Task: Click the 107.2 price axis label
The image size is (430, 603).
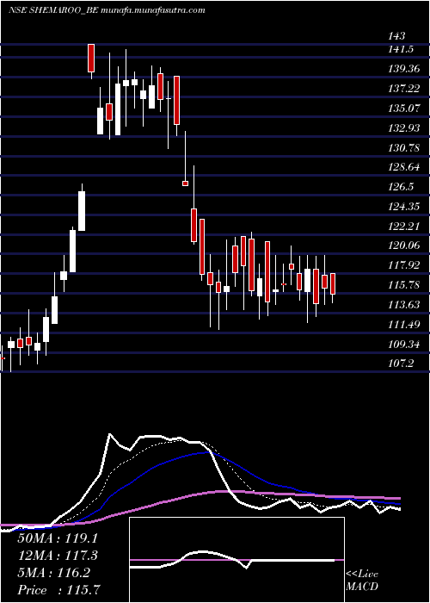Action: (x=401, y=364)
